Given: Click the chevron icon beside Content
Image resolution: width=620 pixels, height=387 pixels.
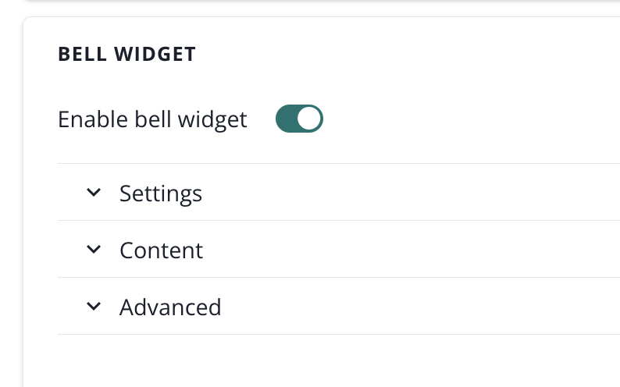Looking at the screenshot, I should click(x=94, y=250).
